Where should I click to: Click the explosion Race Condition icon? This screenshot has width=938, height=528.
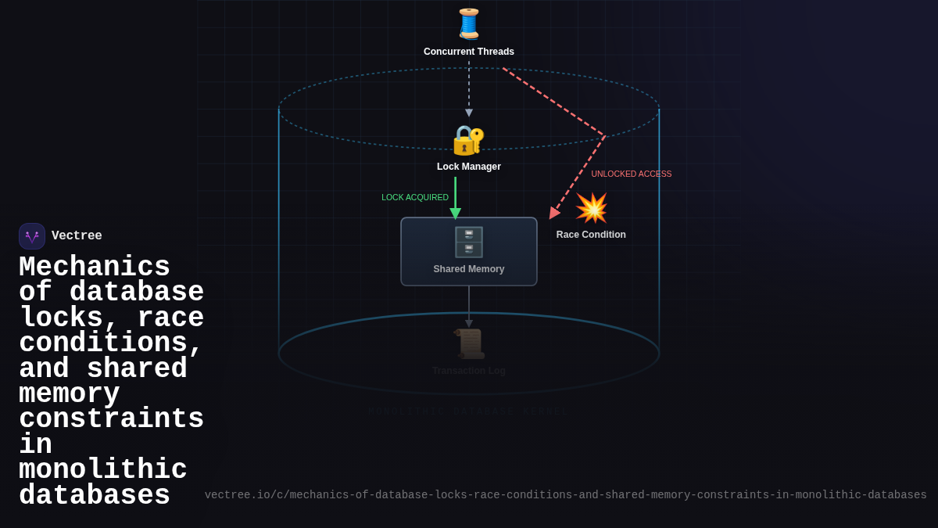click(x=591, y=208)
